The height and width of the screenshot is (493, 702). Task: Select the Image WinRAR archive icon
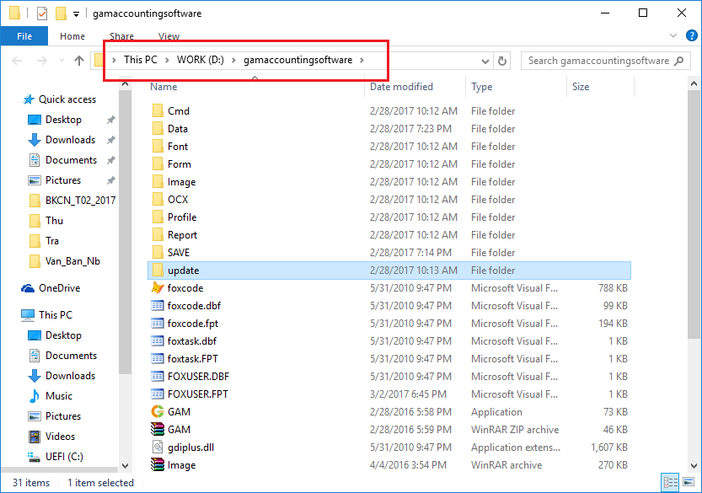(x=158, y=465)
